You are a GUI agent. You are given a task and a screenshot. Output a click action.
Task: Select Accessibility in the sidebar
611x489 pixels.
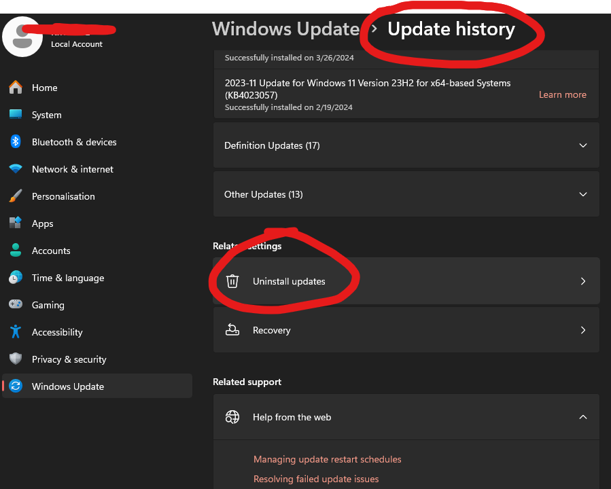[x=97, y=332]
